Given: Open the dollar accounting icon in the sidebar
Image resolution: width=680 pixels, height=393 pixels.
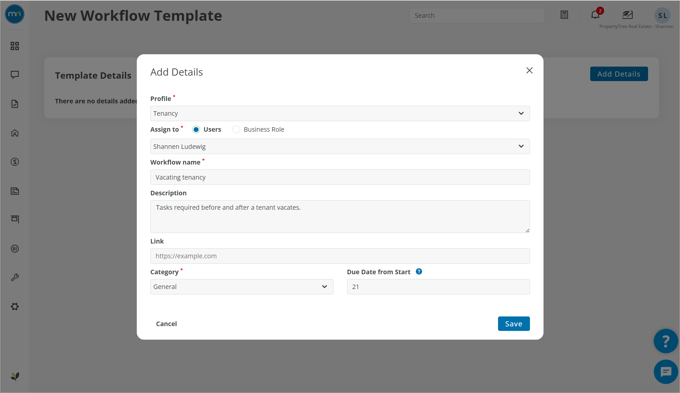Looking at the screenshot, I should point(15,162).
